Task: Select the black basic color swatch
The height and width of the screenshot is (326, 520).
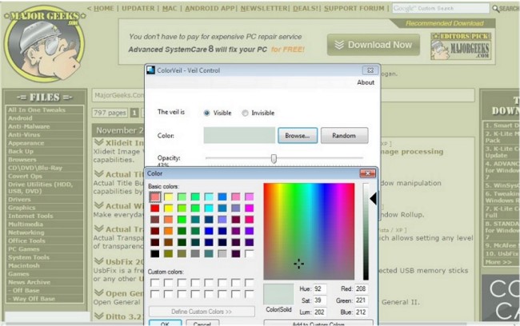Action: click(x=155, y=253)
